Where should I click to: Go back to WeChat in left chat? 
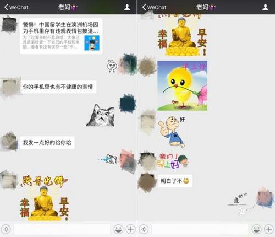click(16, 7)
